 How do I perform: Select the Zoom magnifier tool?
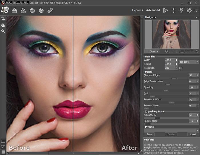[3, 31]
